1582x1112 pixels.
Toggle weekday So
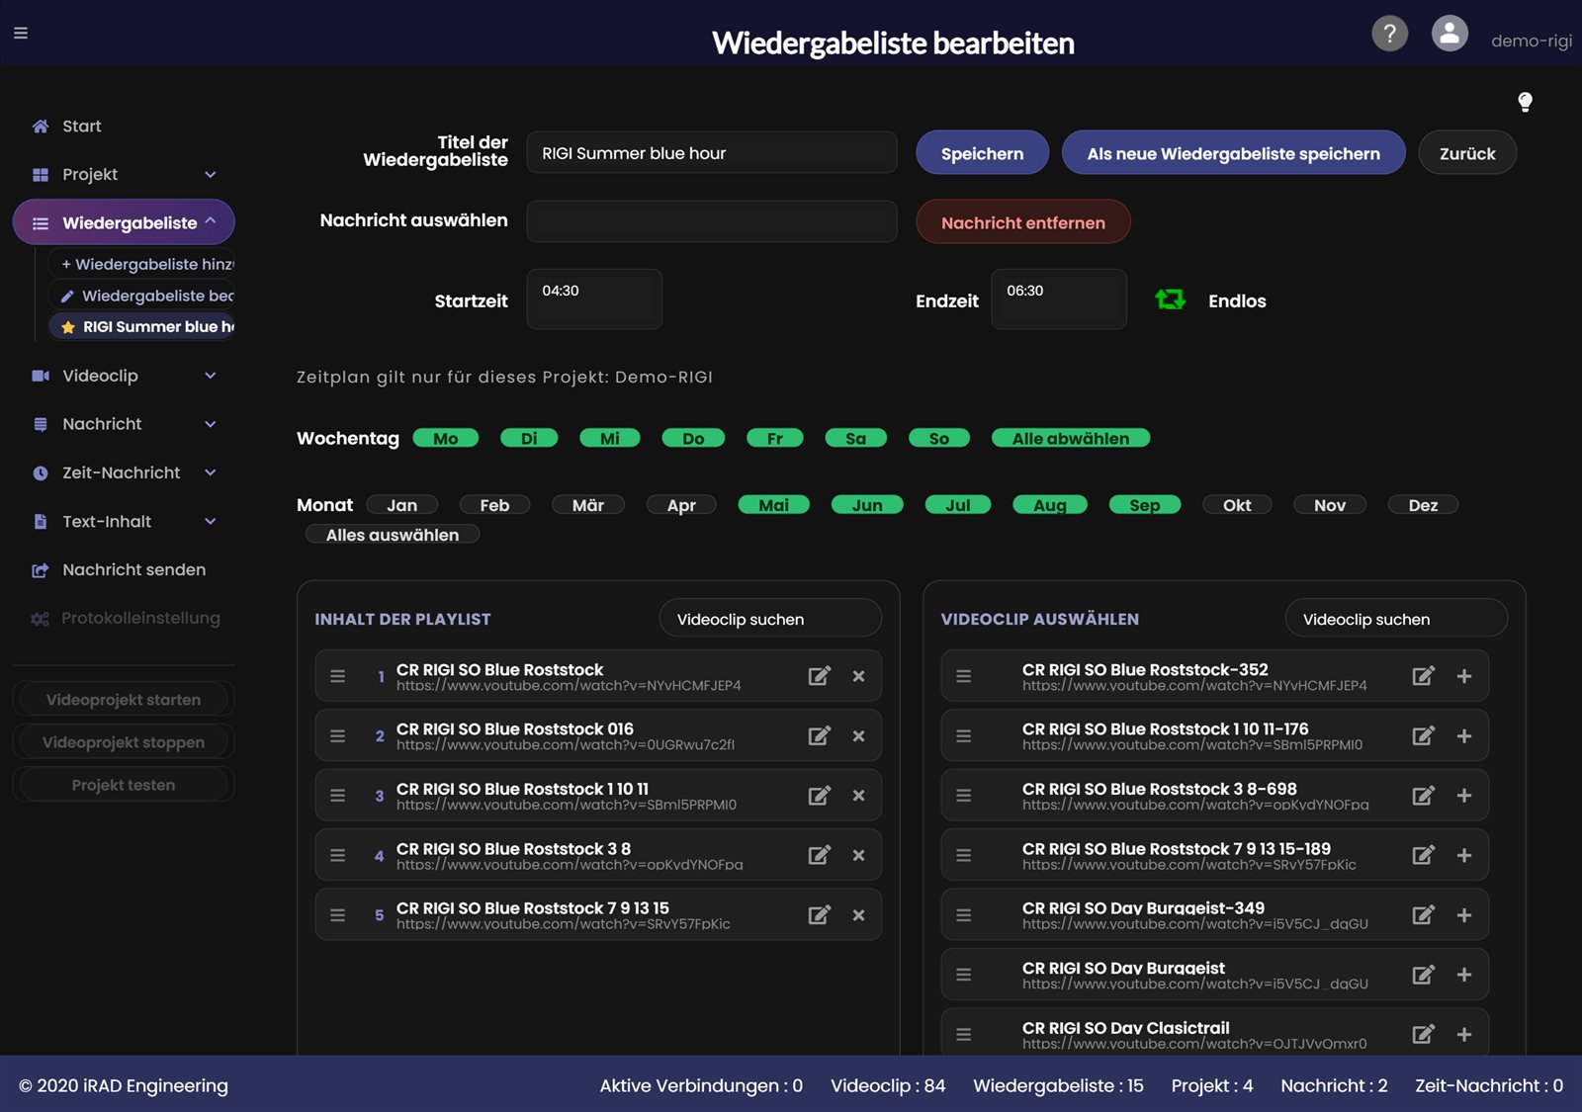pos(939,438)
